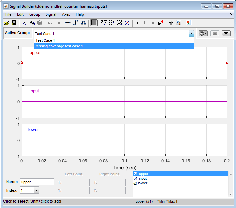Click the Cut scissors icon
This screenshot has height=208, width=236.
24,23
